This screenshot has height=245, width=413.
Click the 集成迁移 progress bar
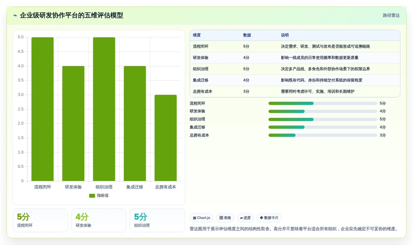[323, 127]
